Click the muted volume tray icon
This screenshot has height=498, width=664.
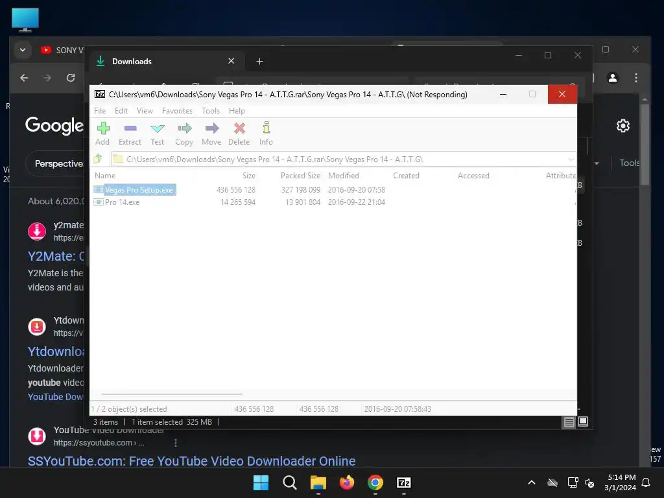click(x=589, y=482)
